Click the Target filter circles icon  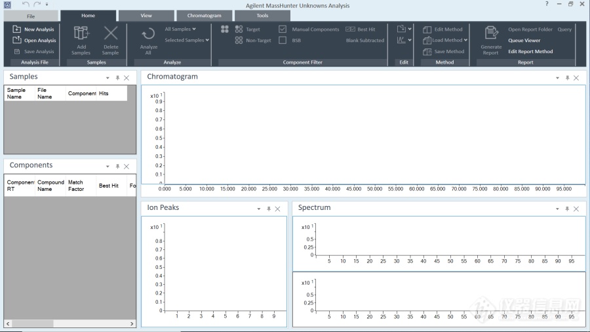239,29
